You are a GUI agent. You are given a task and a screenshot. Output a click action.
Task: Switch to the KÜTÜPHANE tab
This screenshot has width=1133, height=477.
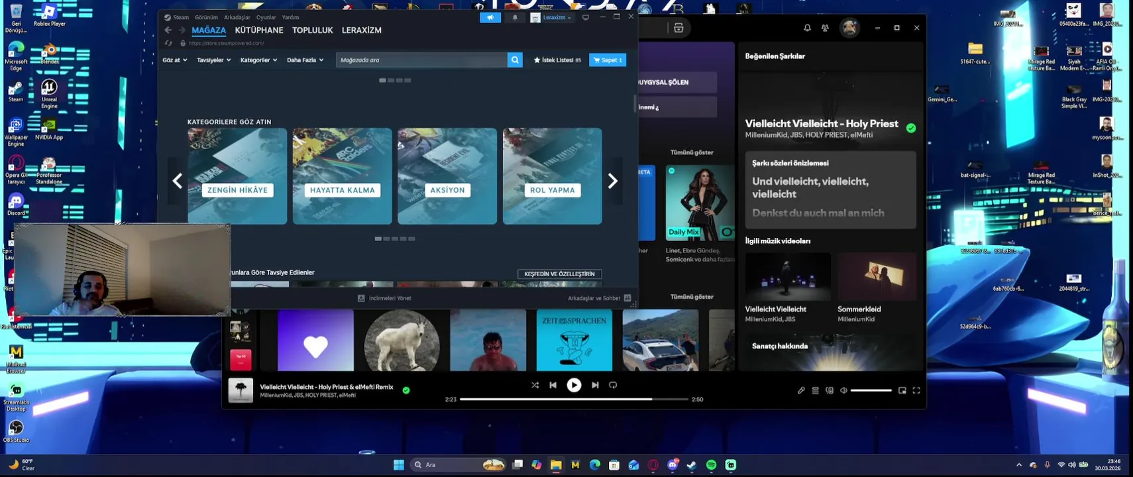[x=259, y=30]
